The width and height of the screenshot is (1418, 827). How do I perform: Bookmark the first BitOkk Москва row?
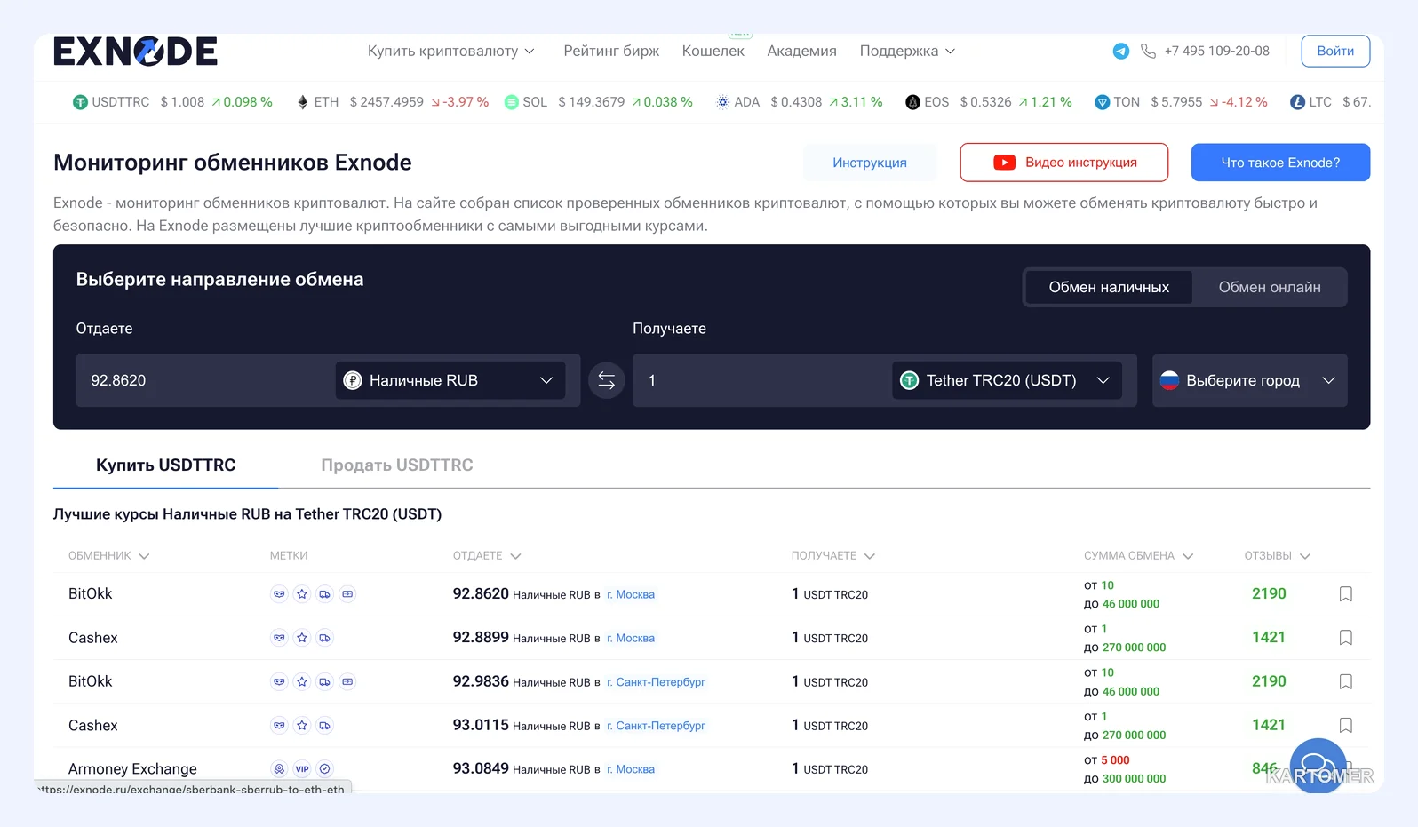[1346, 594]
